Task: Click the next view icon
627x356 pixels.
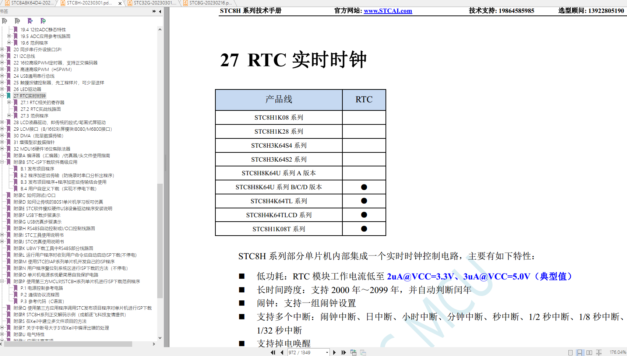Action: click(363, 352)
